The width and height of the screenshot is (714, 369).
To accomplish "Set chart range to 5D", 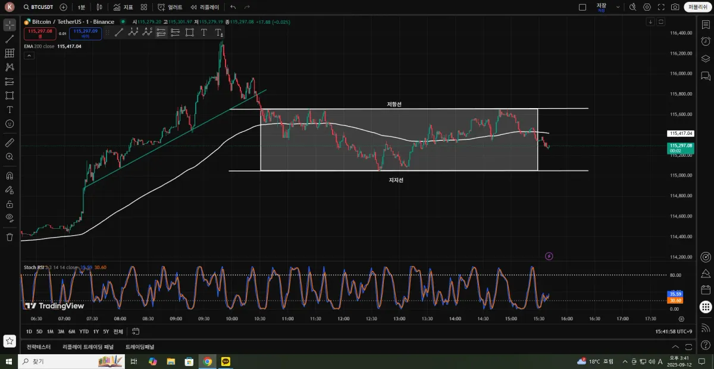I will click(39, 332).
